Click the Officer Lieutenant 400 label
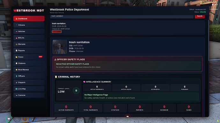Screen dimensions: 220x123 click(x=198, y=10)
